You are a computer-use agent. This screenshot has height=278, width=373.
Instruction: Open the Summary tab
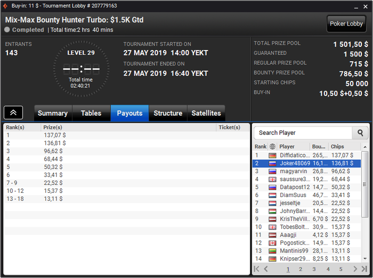tap(53, 113)
